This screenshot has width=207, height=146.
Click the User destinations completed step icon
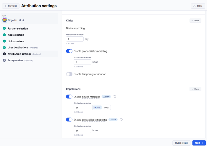click(4, 48)
